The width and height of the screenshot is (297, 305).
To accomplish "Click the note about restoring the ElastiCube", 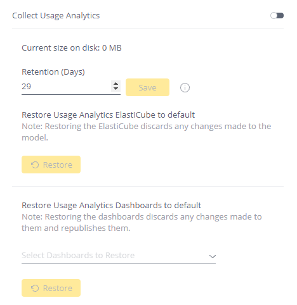I will [x=147, y=132].
